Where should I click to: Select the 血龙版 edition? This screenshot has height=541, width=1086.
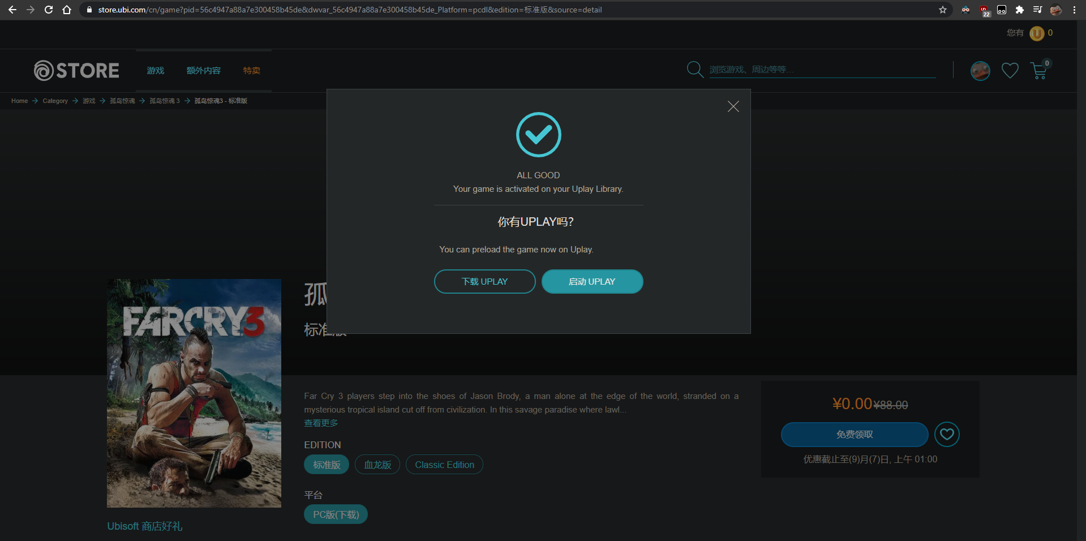pos(377,465)
